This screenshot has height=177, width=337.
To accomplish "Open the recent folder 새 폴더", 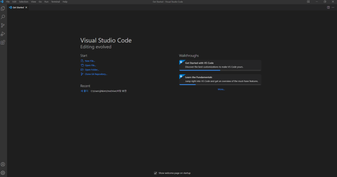I will coord(85,91).
